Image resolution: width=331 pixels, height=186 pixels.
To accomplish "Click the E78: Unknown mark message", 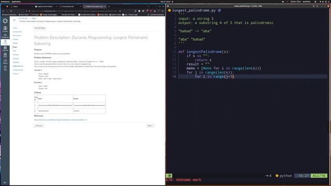I will 184,180.
